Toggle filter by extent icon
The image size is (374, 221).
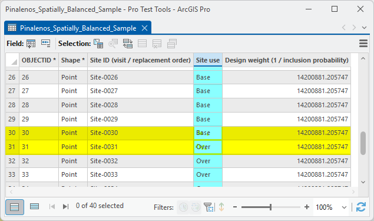209,207
